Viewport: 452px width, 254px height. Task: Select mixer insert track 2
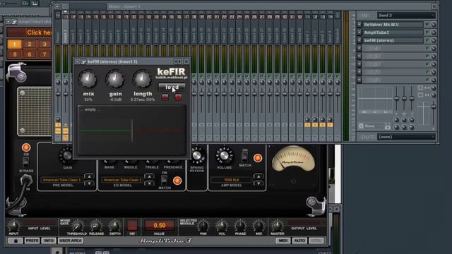[x=73, y=28]
